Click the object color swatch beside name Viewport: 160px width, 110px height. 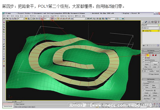(159, 25)
